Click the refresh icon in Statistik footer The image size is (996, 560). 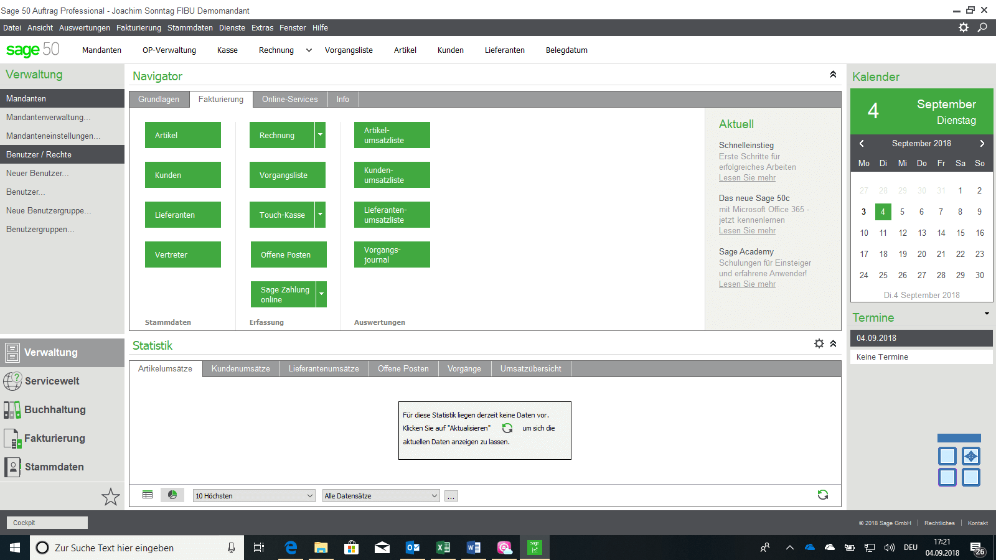822,495
